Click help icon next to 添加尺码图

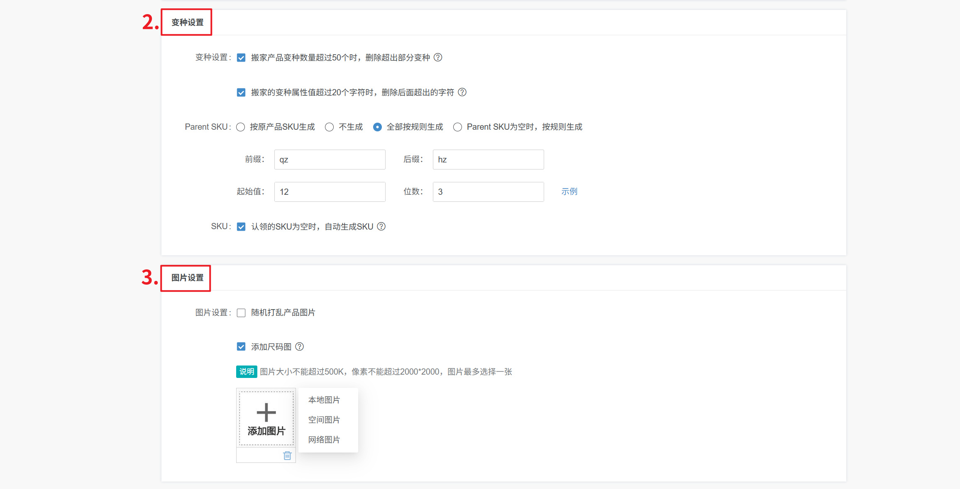point(299,347)
